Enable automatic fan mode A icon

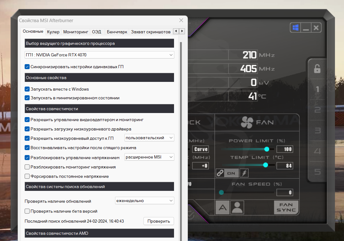[222, 207]
